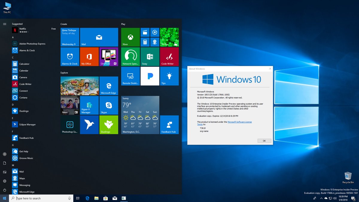
Task: Show hidden tray icons via the chevron
Action: [322, 198]
